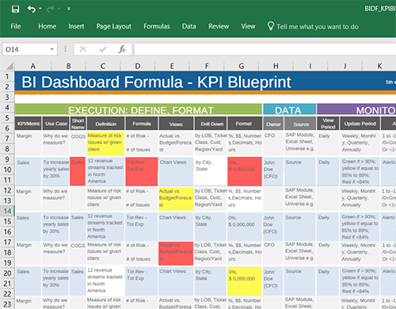This screenshot has height=309, width=396.
Task: Click the Select All corner triangle
Action: 10,66
